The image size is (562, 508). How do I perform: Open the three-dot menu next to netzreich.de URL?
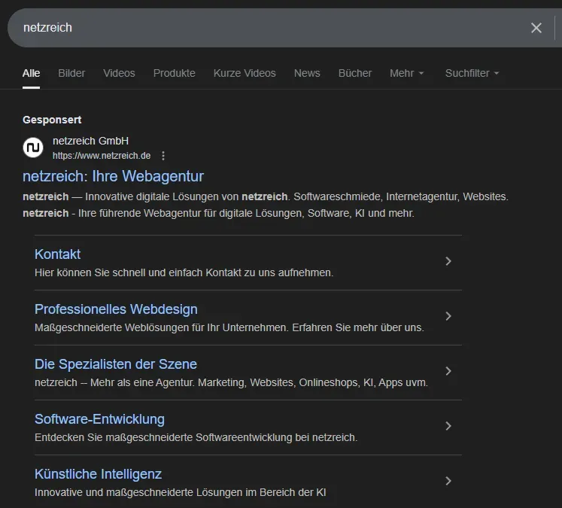click(163, 156)
